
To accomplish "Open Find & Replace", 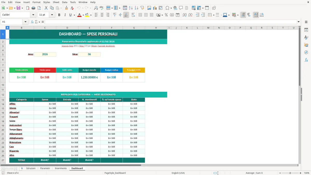I will click(96, 8).
